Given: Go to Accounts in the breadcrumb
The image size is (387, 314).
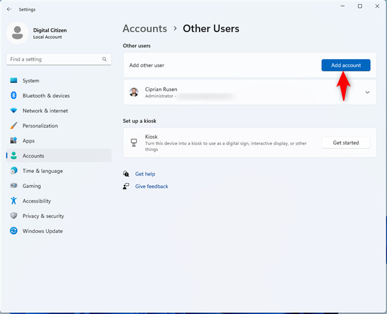Looking at the screenshot, I should (145, 29).
